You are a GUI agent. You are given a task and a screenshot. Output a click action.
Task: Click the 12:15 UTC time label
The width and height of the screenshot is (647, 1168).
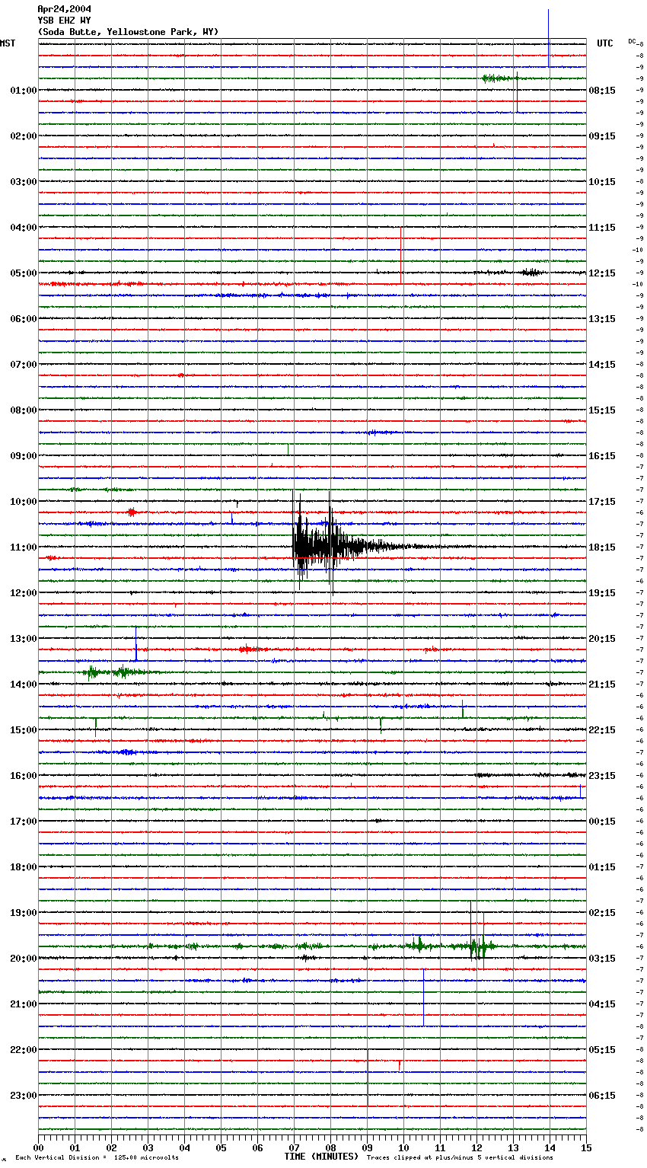coord(602,273)
